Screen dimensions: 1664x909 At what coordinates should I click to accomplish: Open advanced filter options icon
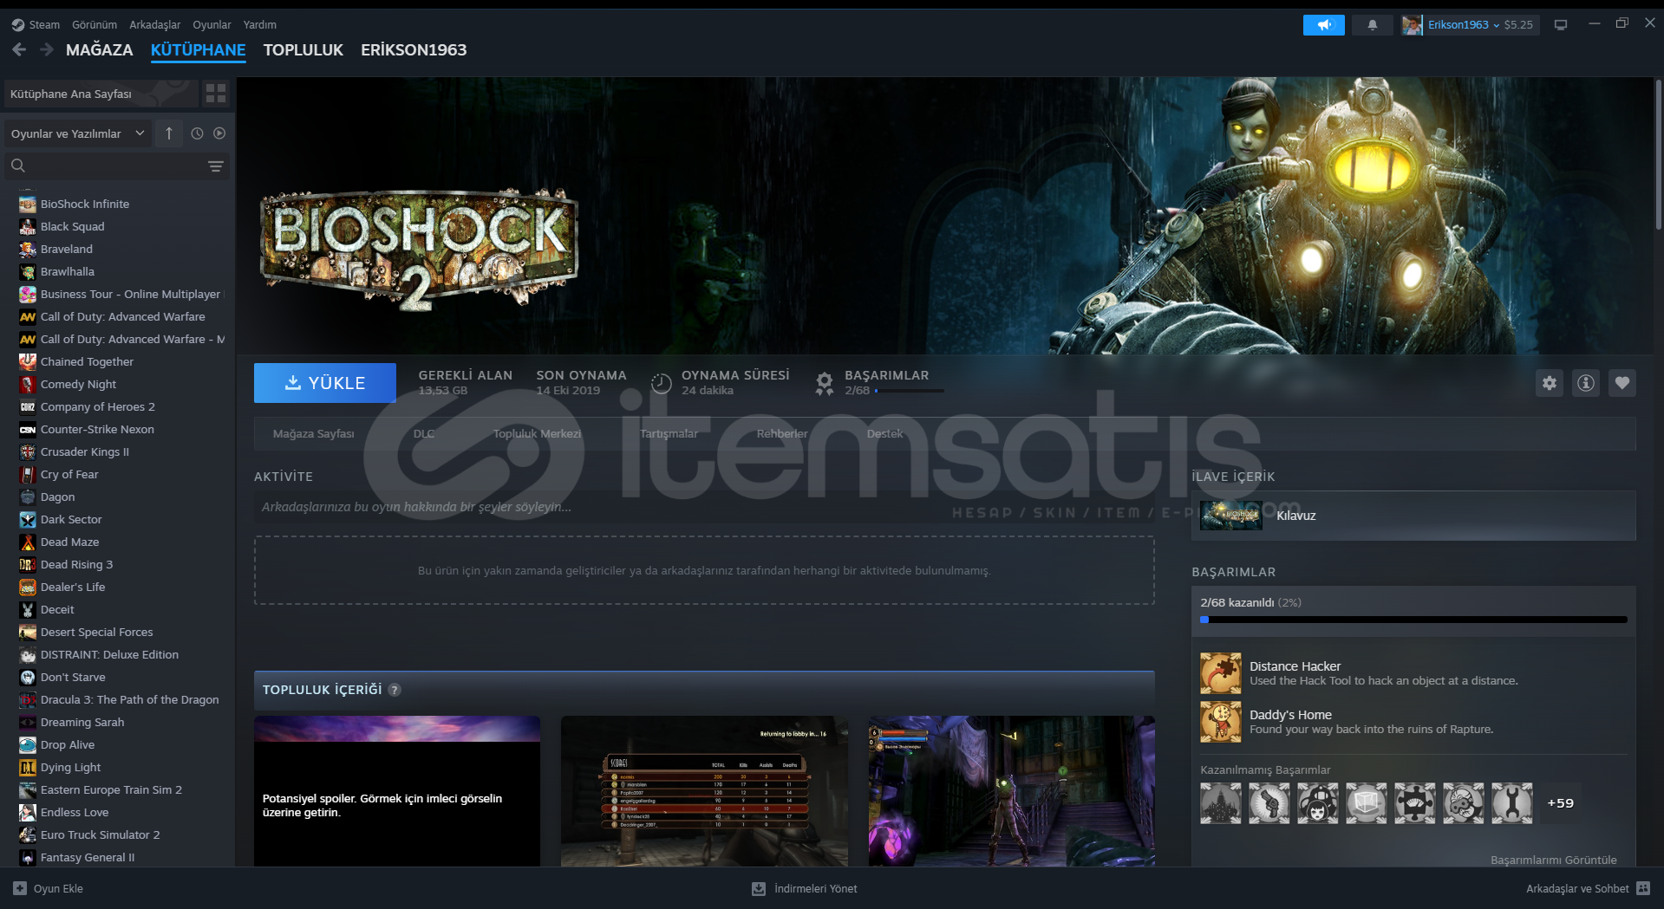pos(216,166)
